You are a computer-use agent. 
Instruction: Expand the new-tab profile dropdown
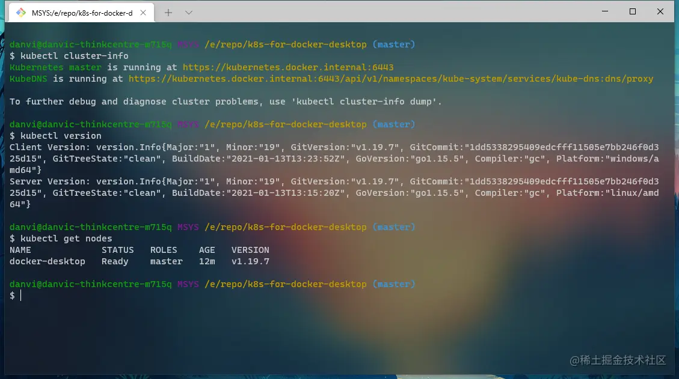tap(188, 13)
